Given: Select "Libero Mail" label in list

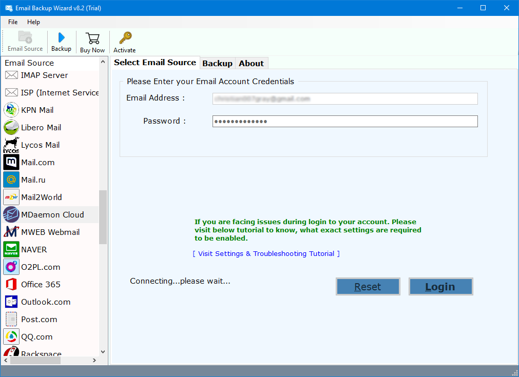Looking at the screenshot, I should [x=41, y=127].
